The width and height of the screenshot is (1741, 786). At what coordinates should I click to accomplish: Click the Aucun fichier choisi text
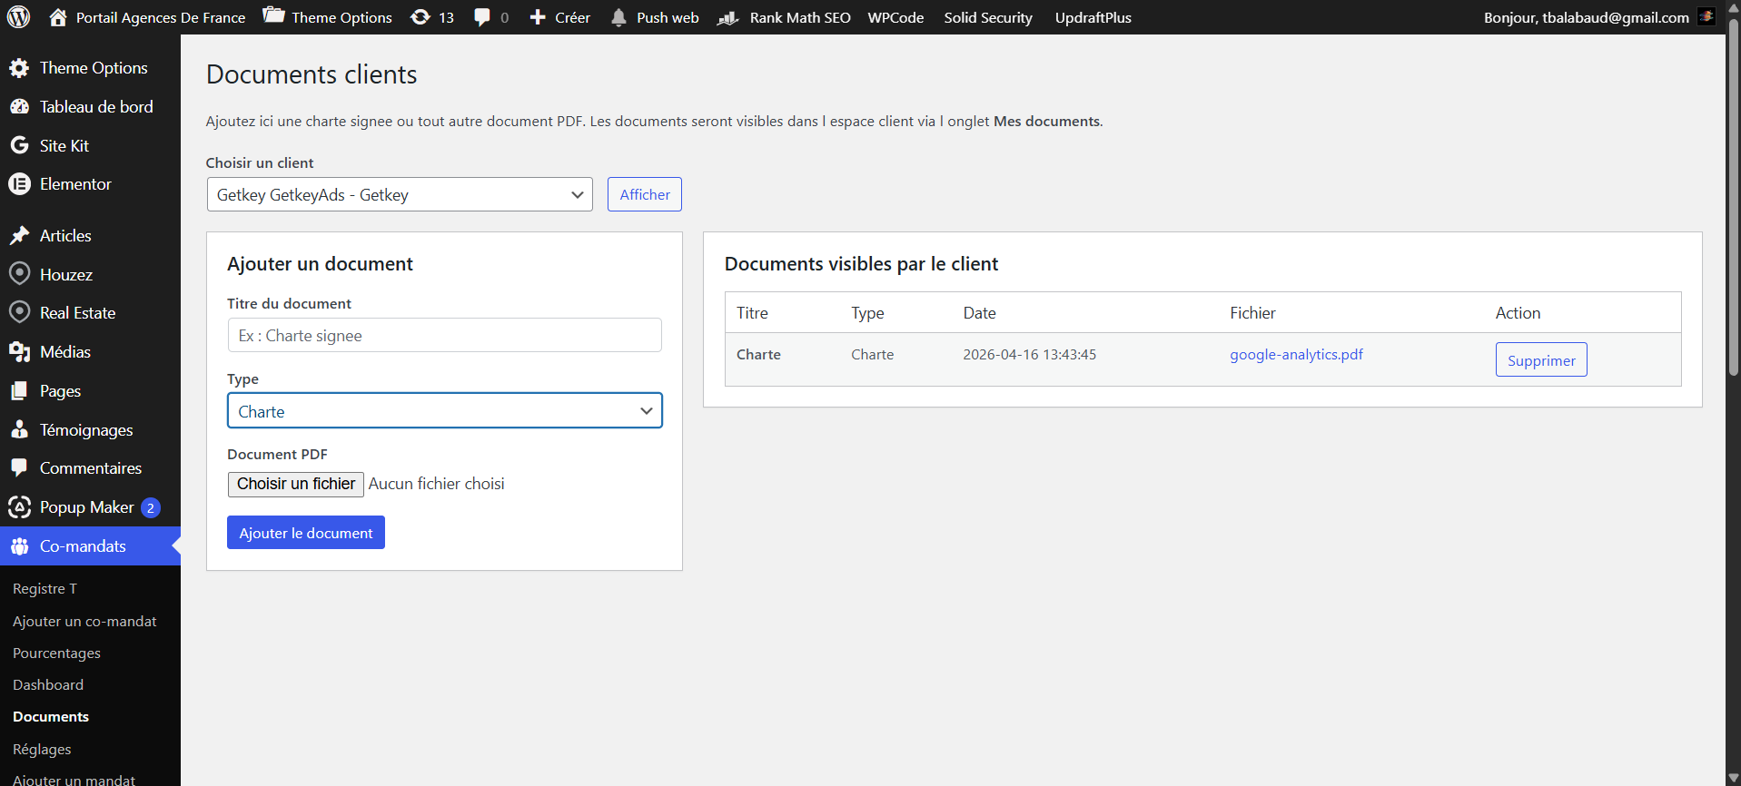436,484
